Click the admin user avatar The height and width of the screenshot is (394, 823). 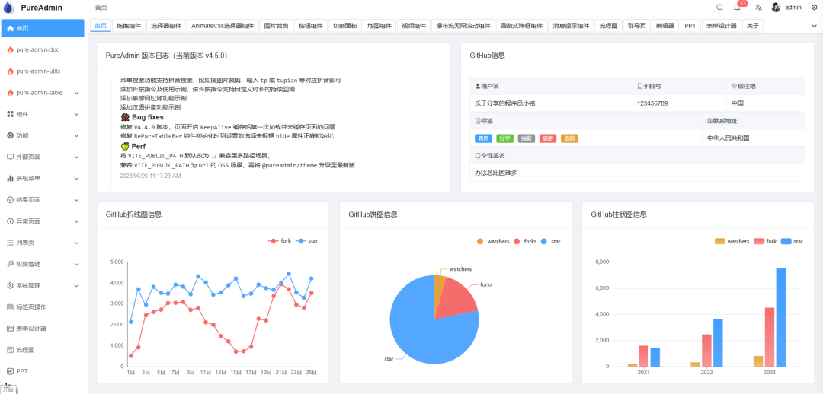pos(776,8)
